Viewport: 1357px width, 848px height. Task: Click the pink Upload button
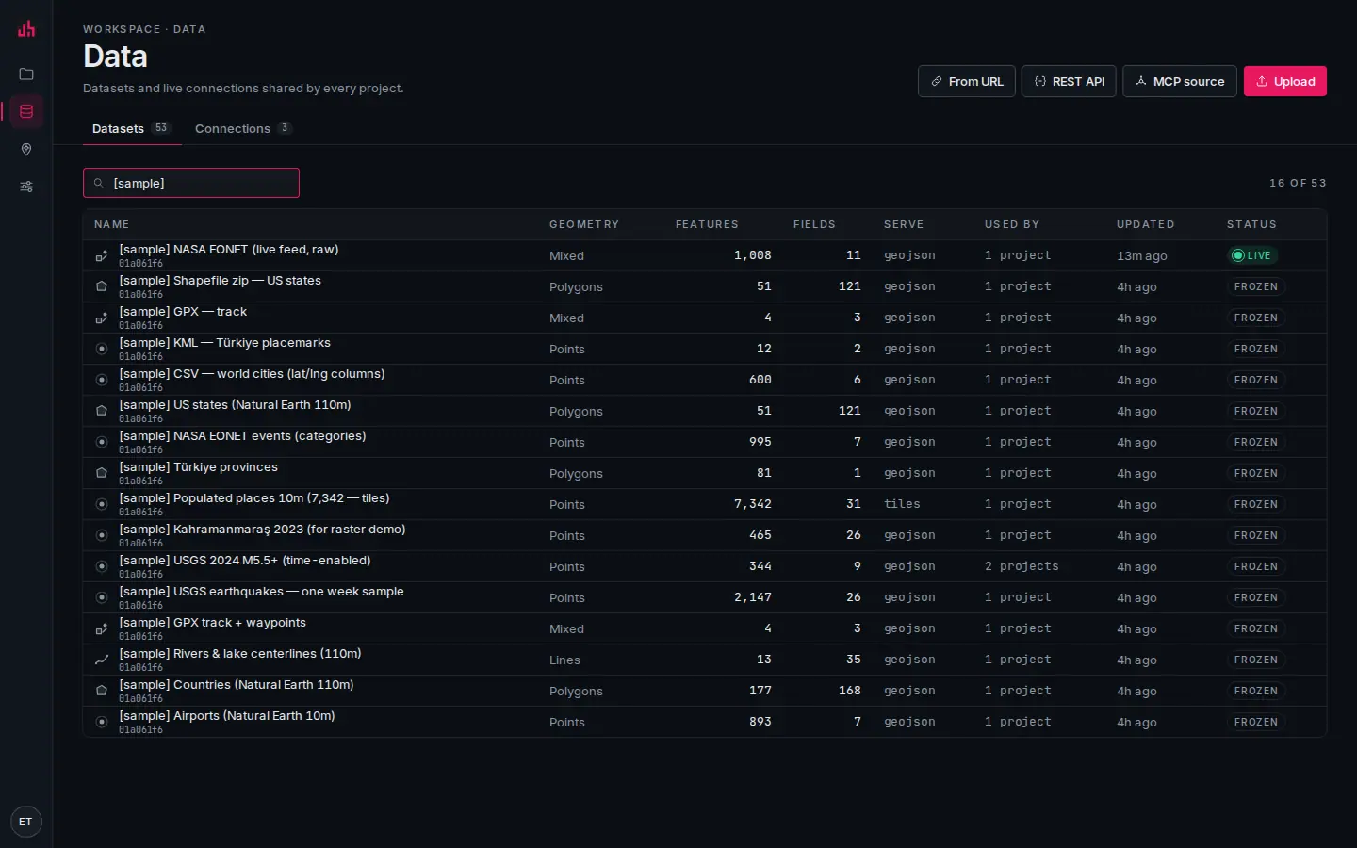(1284, 81)
